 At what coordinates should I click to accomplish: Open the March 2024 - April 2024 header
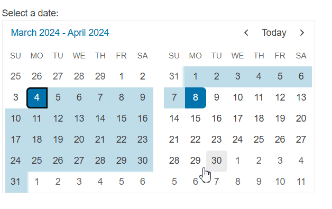click(x=60, y=33)
